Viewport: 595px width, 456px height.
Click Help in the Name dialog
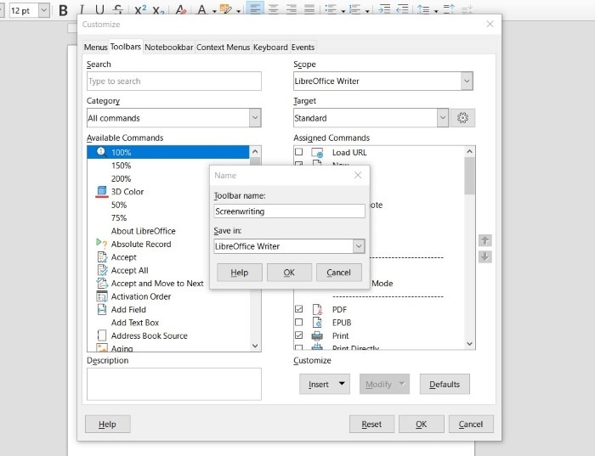240,273
